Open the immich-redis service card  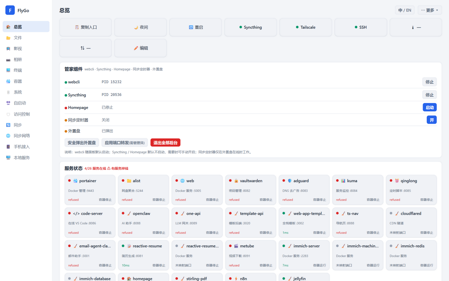tap(411, 255)
